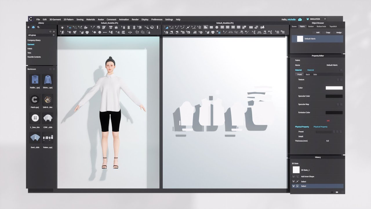Open the cloud tab in Library panel

click(33, 27)
